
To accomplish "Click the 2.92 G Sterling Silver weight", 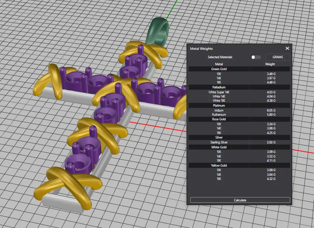I will tap(271, 142).
